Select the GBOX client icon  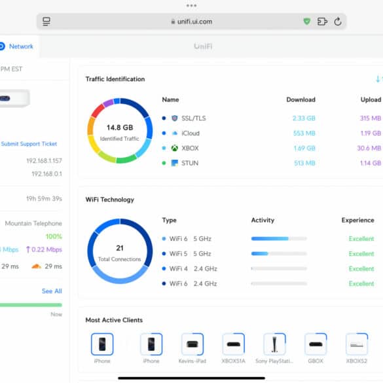[x=316, y=344]
